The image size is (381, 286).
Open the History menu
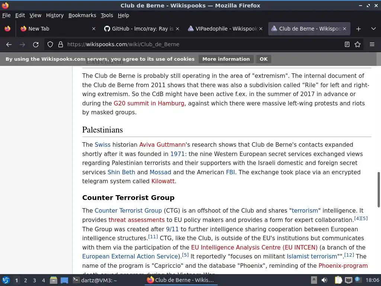tap(55, 15)
